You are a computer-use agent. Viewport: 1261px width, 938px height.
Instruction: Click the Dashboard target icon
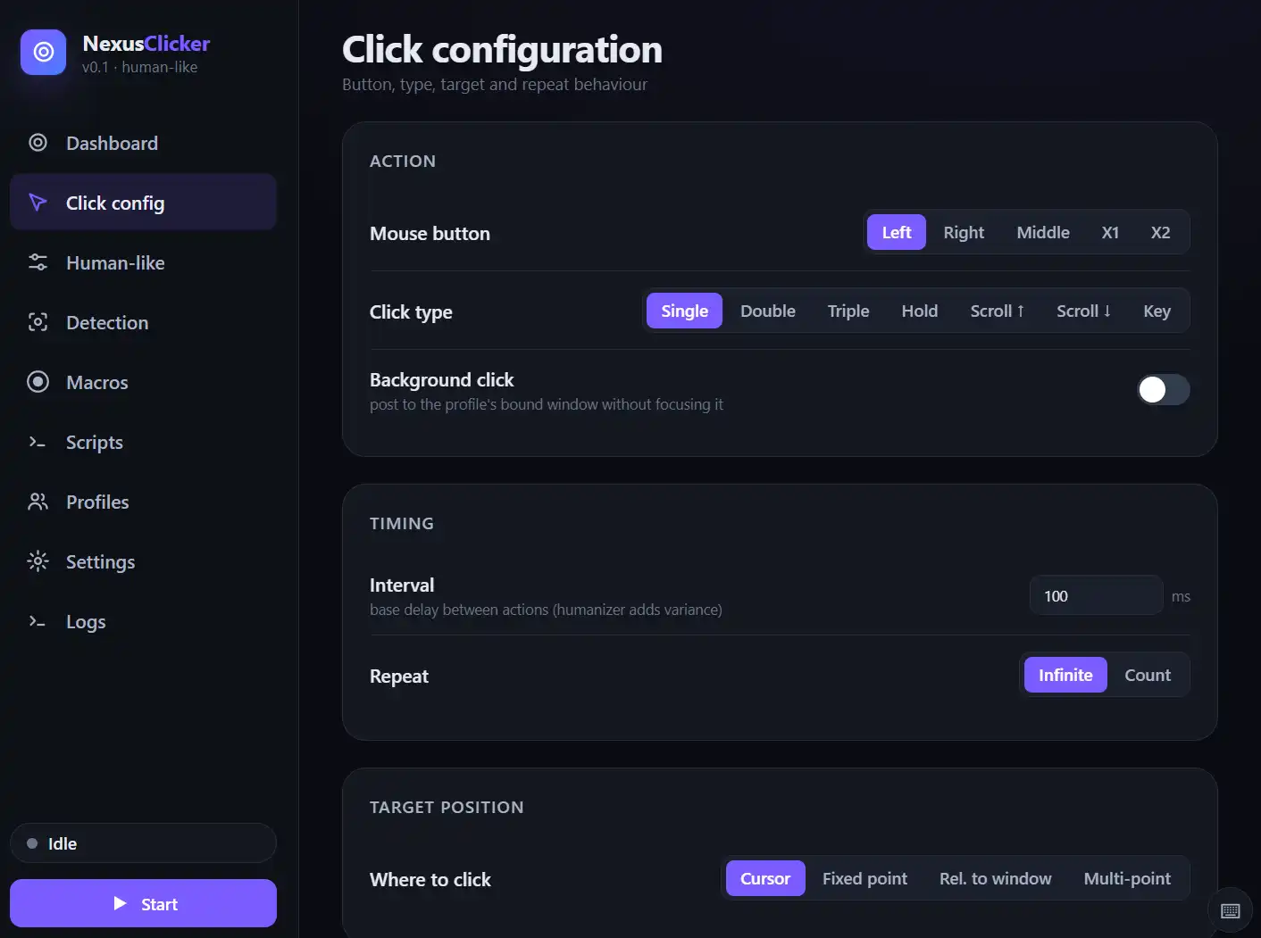(38, 143)
